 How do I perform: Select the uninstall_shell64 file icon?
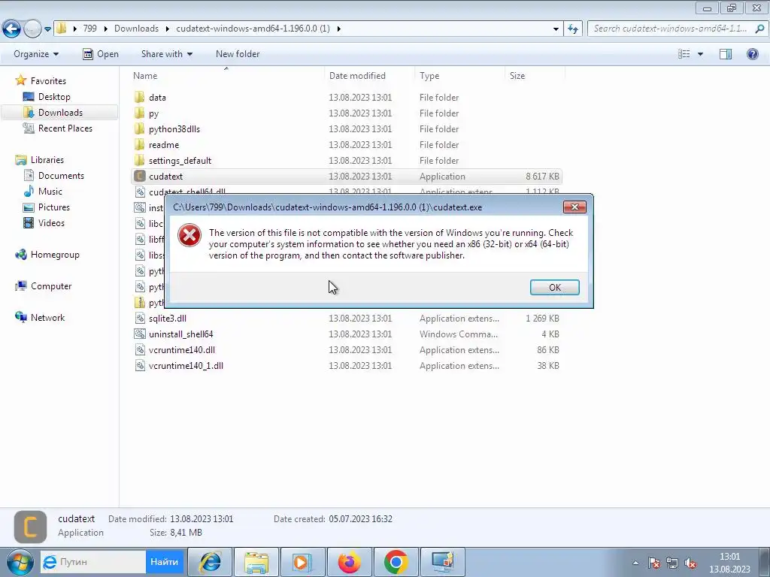pos(139,334)
